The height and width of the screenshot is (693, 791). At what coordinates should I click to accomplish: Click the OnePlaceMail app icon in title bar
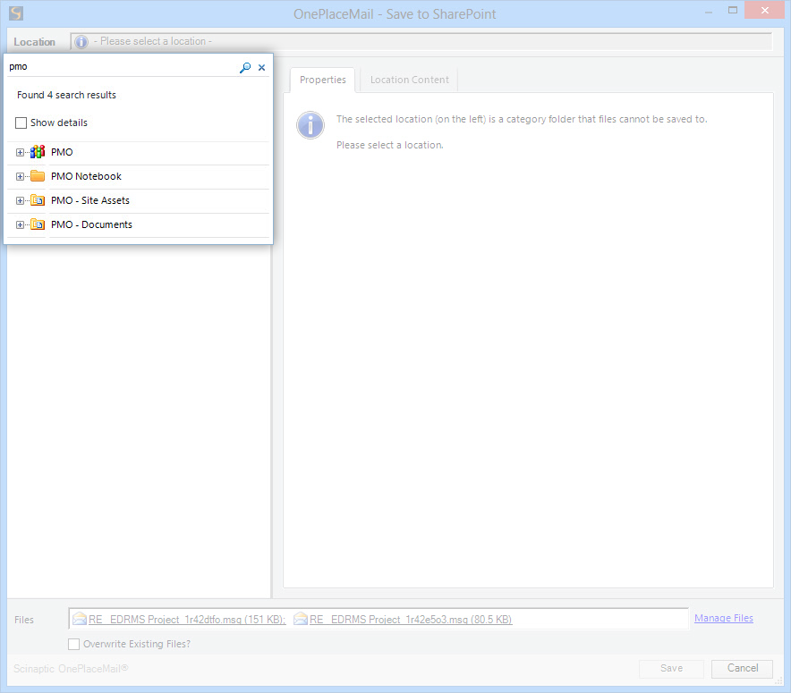click(x=16, y=13)
